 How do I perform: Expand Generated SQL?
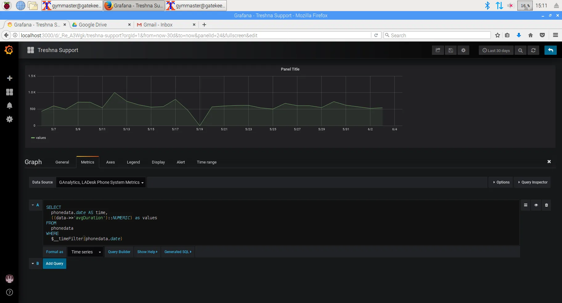tap(178, 252)
